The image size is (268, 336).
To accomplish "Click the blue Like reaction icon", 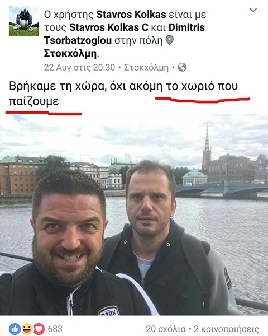I will (x=15, y=329).
